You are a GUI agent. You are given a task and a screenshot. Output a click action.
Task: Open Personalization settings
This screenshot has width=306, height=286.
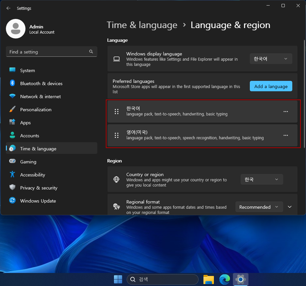coord(52,110)
